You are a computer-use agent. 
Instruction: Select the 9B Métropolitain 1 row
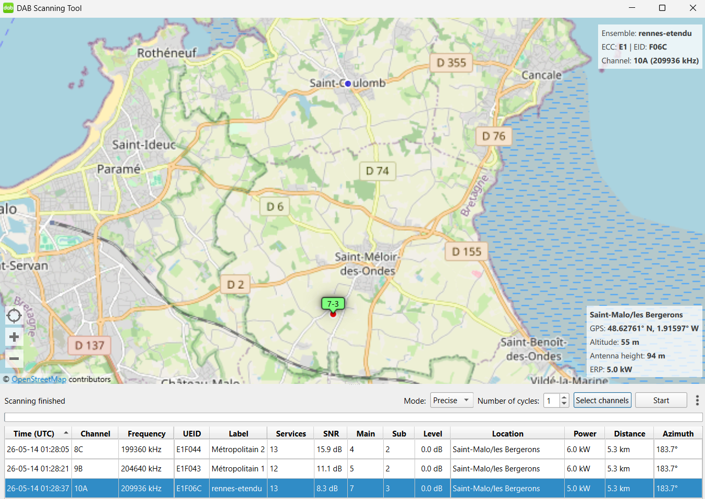click(x=354, y=469)
